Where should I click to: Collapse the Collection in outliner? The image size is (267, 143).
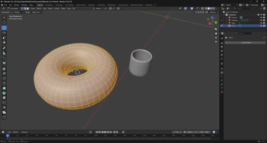click(224, 15)
